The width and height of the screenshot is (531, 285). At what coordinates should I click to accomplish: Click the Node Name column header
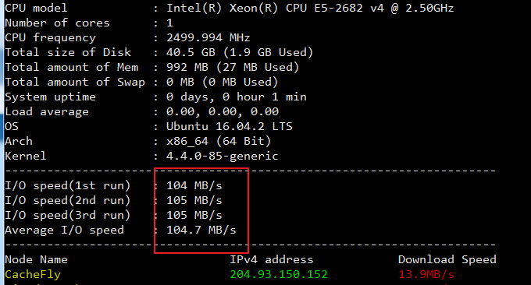pyautogui.click(x=36, y=259)
